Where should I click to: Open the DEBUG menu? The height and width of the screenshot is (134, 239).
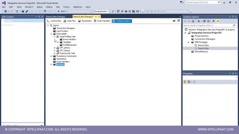49,7
